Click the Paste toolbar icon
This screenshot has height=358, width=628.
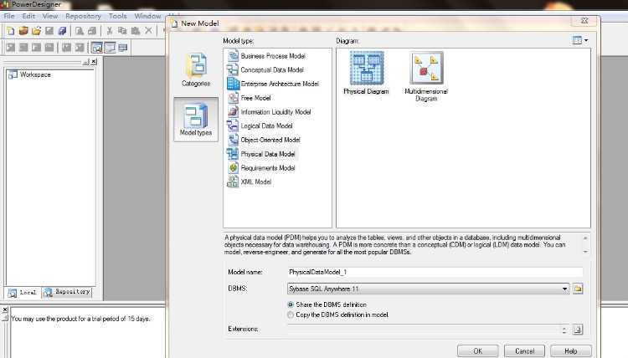[x=136, y=31]
